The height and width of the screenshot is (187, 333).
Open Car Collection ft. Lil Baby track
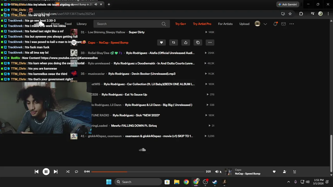point(149,84)
